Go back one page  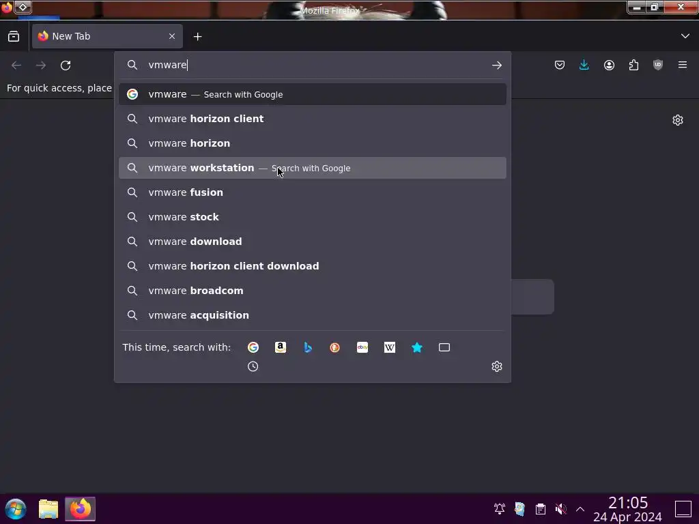[x=16, y=65]
